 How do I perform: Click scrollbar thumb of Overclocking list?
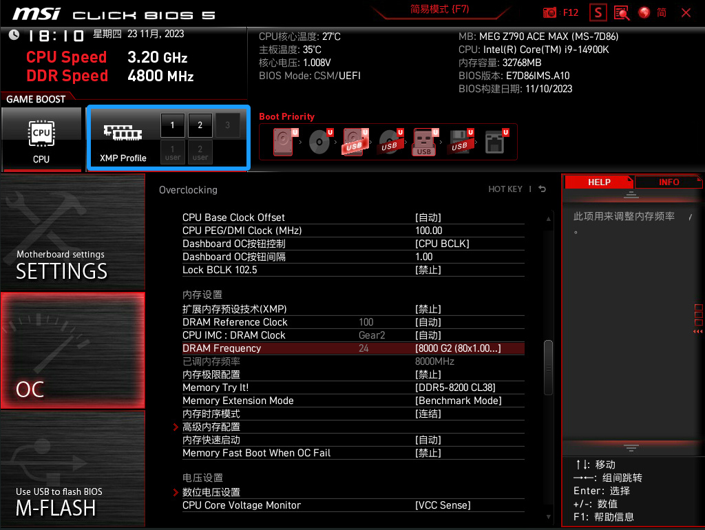click(548, 368)
